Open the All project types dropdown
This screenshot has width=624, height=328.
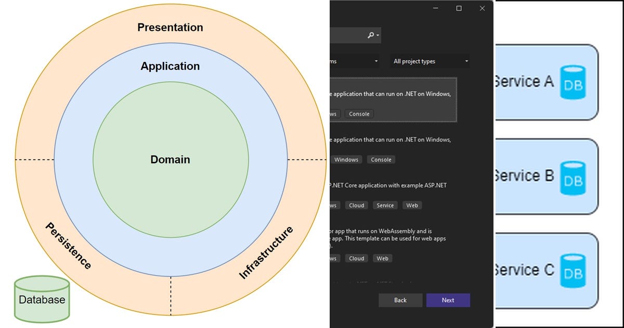click(430, 61)
